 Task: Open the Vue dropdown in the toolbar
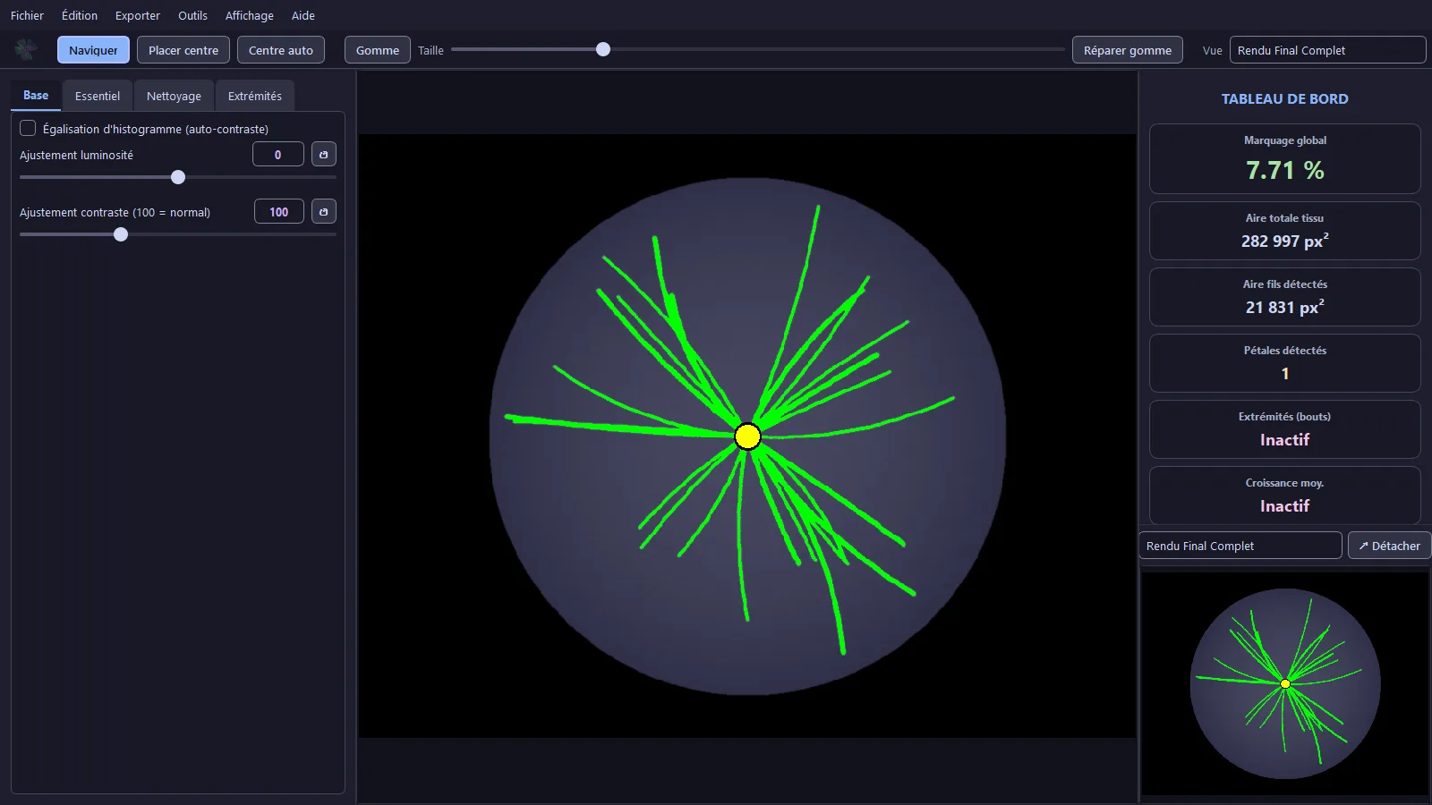[x=1327, y=50]
